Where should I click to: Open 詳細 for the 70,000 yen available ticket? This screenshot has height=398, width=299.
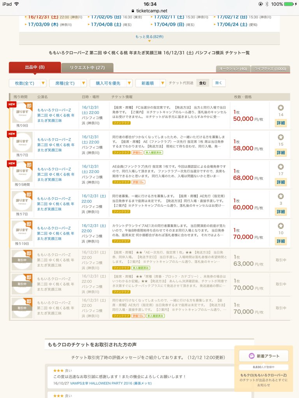point(281,241)
